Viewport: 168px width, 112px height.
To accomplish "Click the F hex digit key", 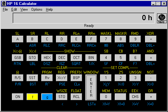I will (x=91, y=39).
